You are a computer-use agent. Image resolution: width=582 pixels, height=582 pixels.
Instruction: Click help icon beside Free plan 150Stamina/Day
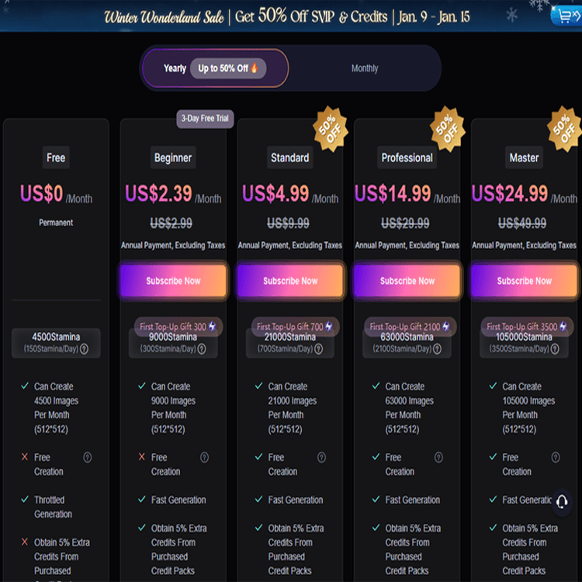point(84,349)
